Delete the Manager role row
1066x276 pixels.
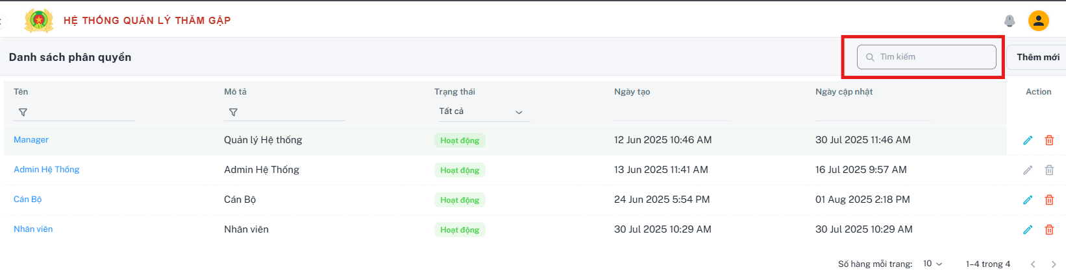pos(1049,140)
